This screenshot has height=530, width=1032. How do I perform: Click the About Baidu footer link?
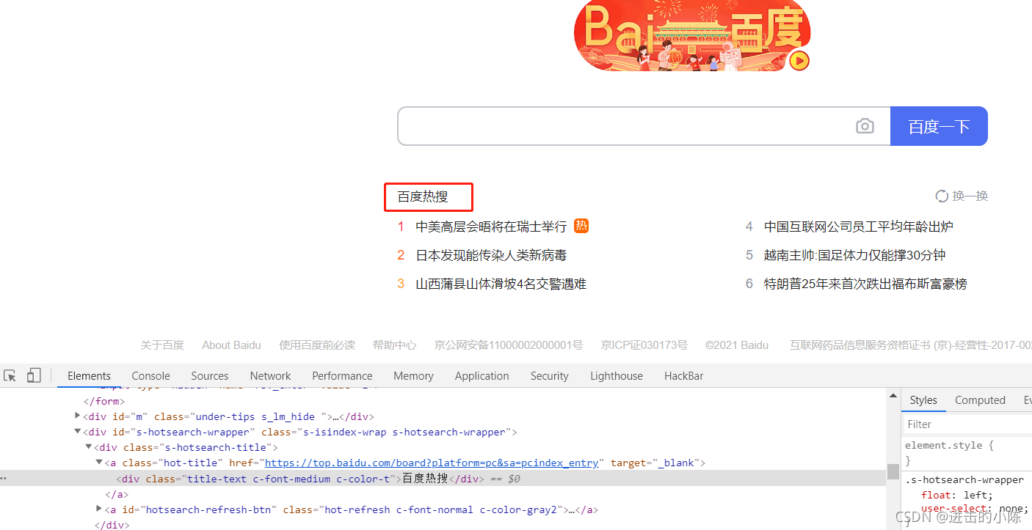(231, 345)
